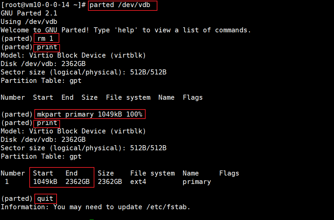This screenshot has height=220, width=334.
Task: Click the highlighted 'rm 1' command
Action: 45,38
